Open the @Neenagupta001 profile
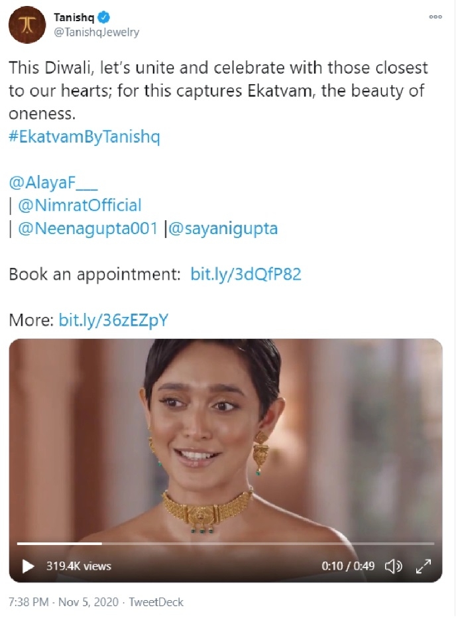Image resolution: width=456 pixels, height=618 pixels. click(86, 229)
